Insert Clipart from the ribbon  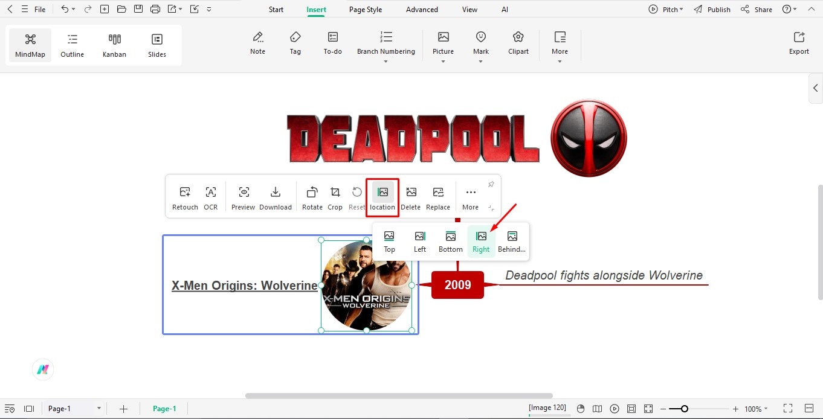(518, 43)
